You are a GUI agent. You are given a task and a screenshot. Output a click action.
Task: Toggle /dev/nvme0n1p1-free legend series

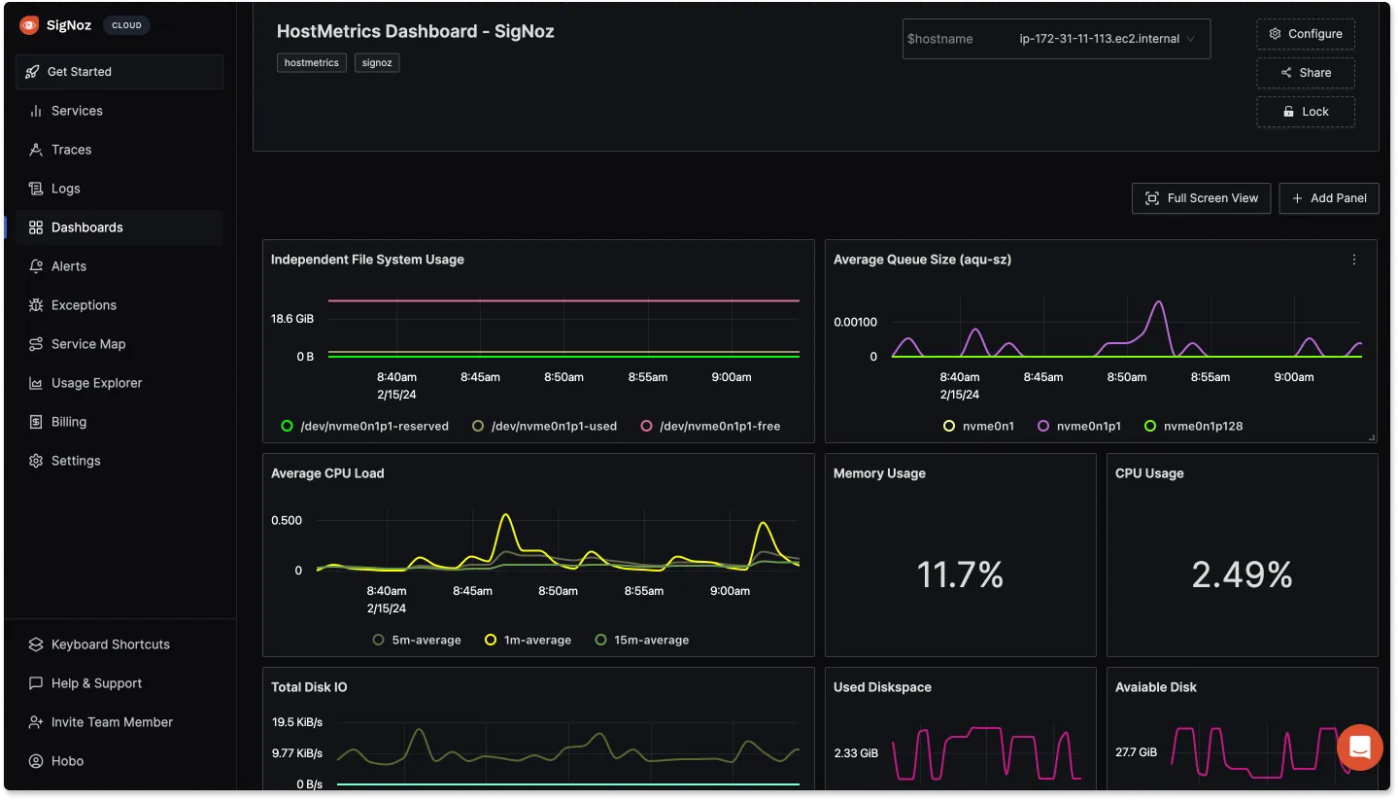(710, 426)
